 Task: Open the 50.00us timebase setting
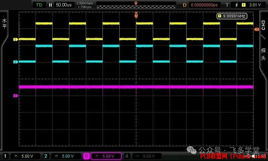point(64,5)
